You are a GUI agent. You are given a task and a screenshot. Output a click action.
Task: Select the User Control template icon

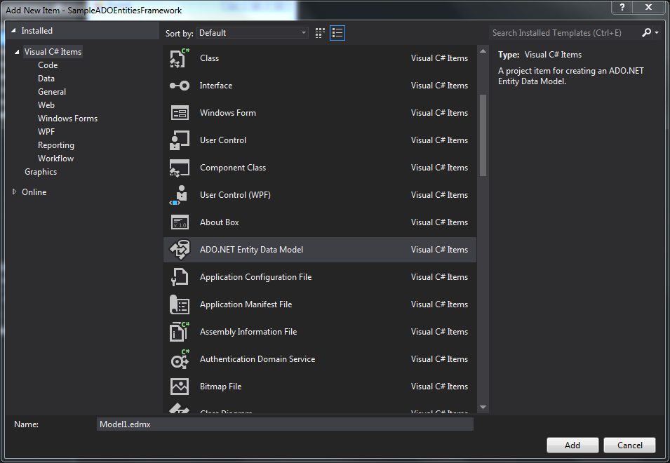pyautogui.click(x=180, y=140)
